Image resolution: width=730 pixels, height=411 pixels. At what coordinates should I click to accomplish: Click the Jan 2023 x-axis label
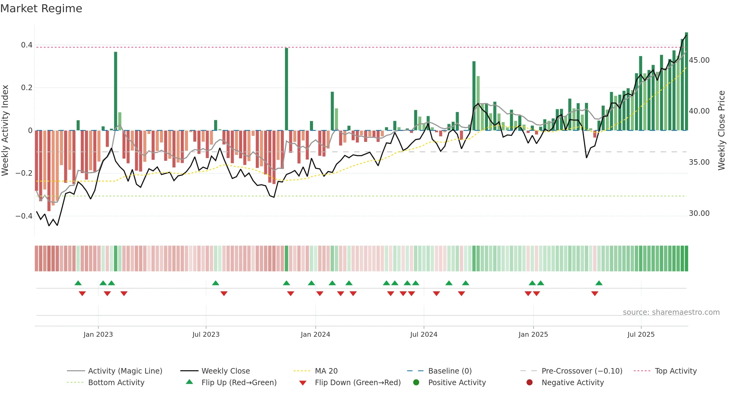tap(98, 334)
